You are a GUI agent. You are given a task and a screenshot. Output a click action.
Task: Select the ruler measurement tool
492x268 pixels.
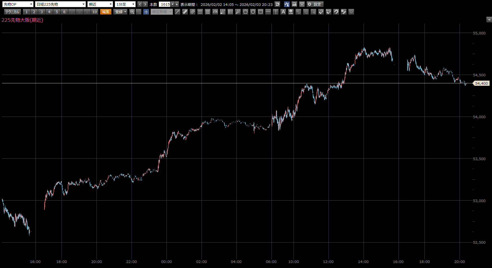(185, 12)
